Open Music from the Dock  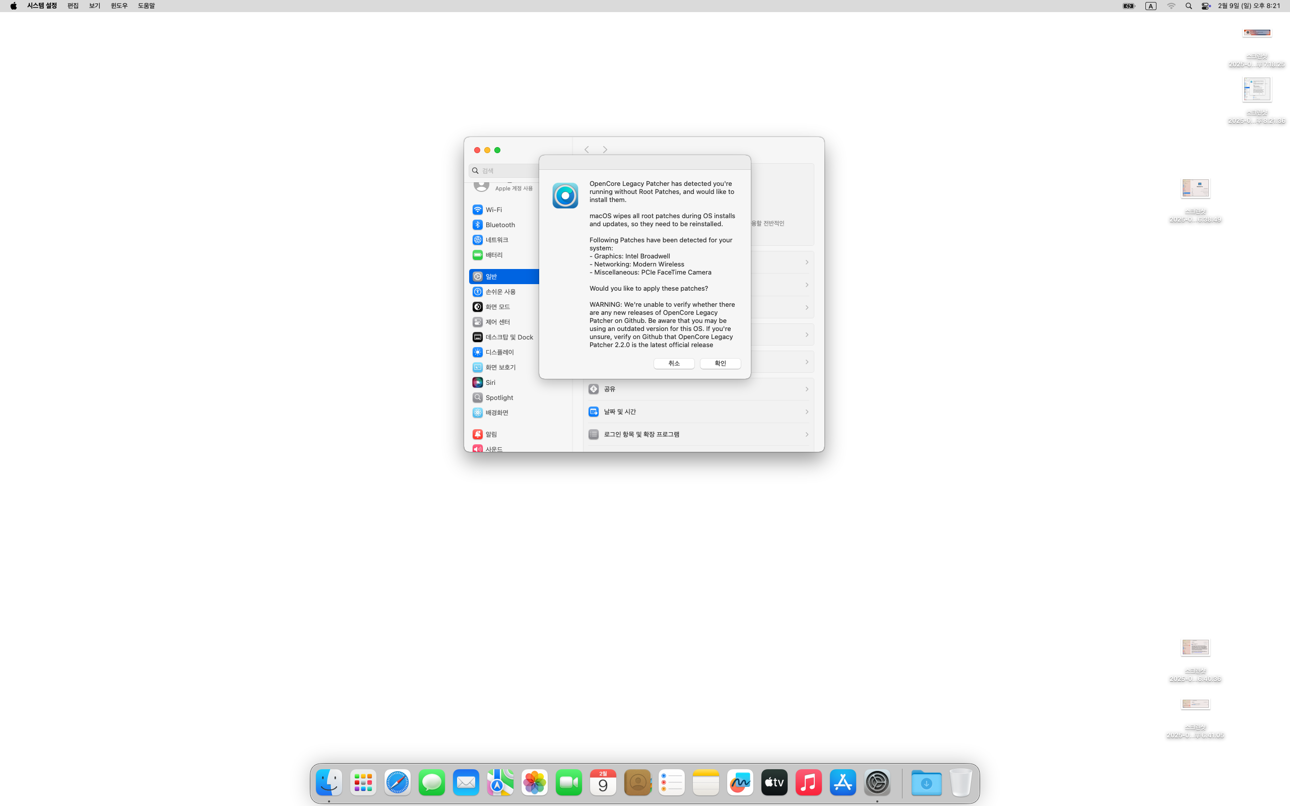(x=809, y=782)
